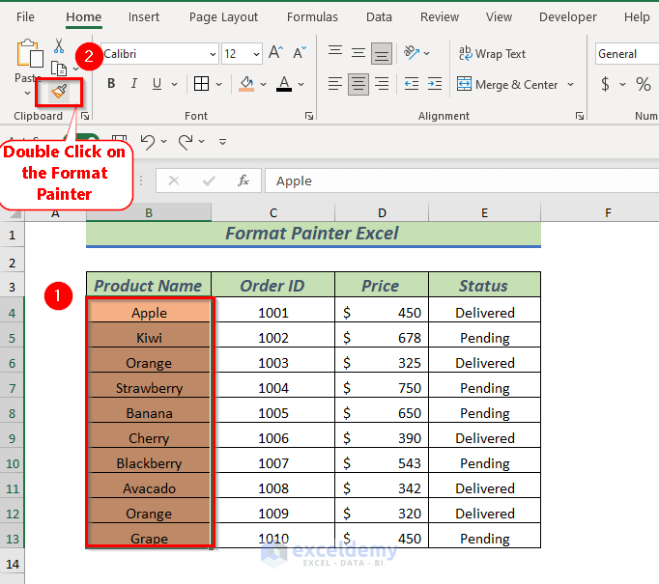
Task: Expand the Fill Color dropdown arrow
Action: click(x=263, y=84)
